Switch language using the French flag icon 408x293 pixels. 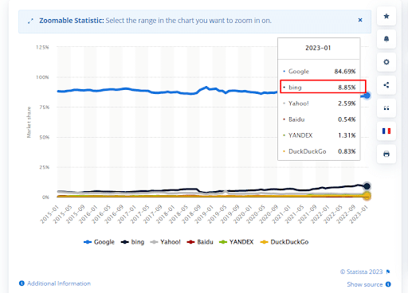pyautogui.click(x=386, y=131)
